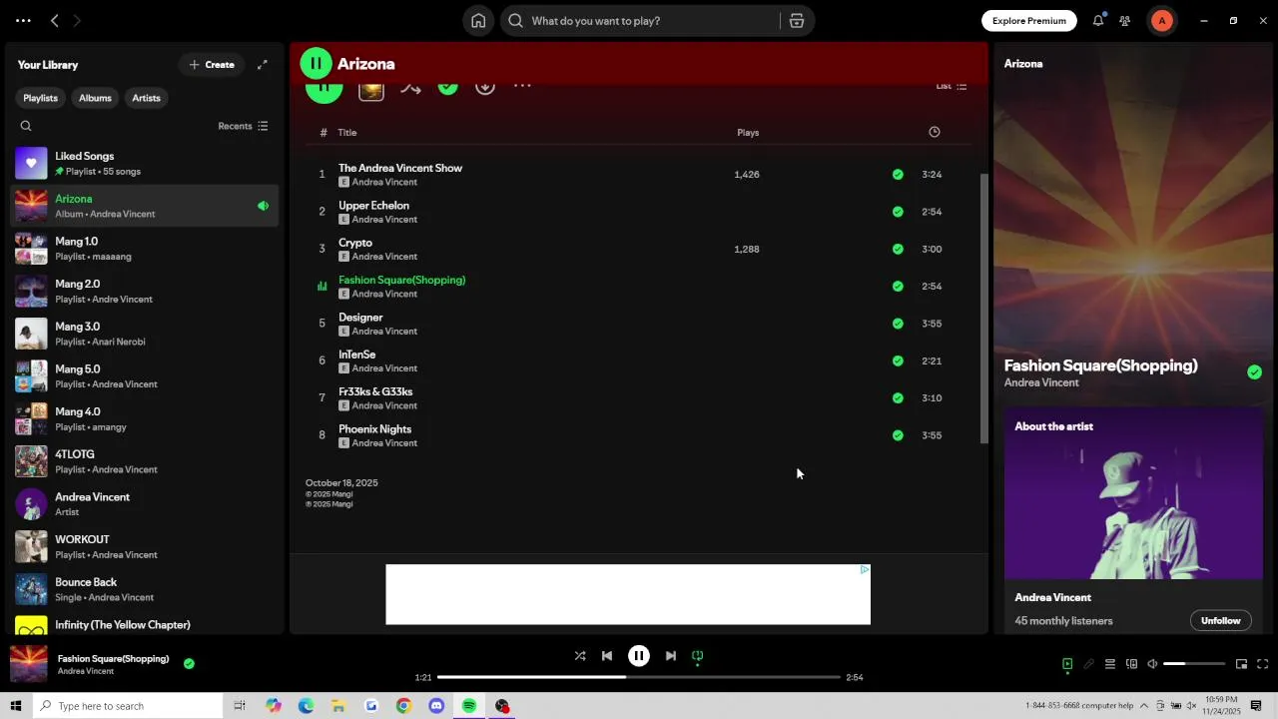The width and height of the screenshot is (1278, 719).
Task: Open Connect to a device
Action: click(x=1131, y=664)
